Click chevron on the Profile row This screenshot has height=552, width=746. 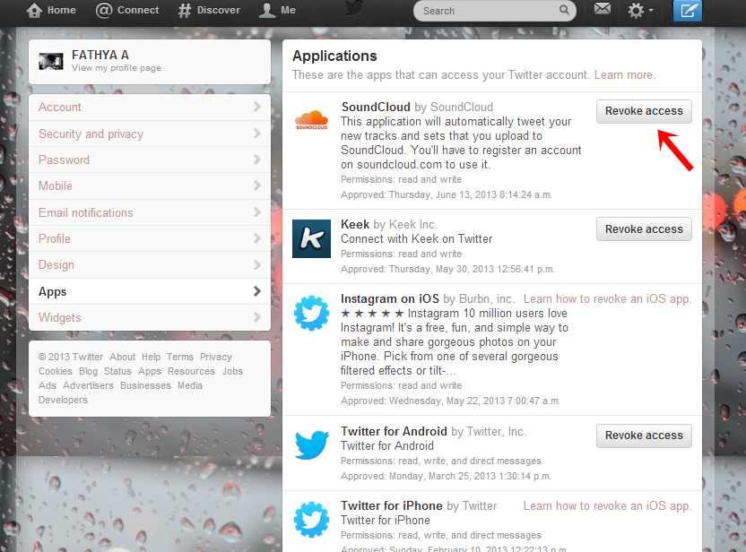257,238
